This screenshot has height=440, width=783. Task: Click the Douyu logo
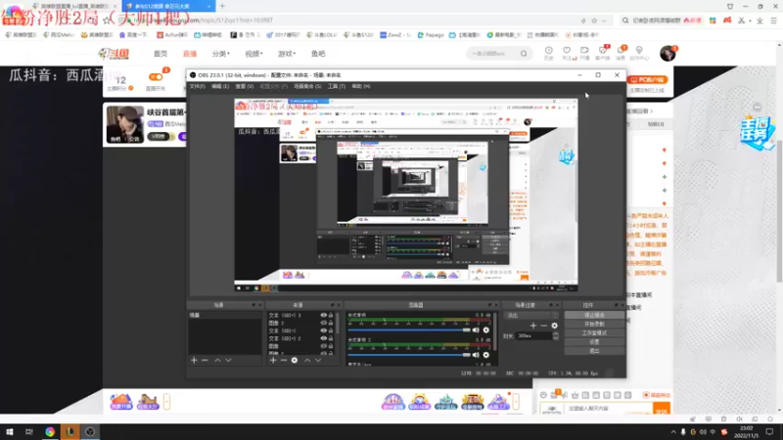[x=115, y=54]
